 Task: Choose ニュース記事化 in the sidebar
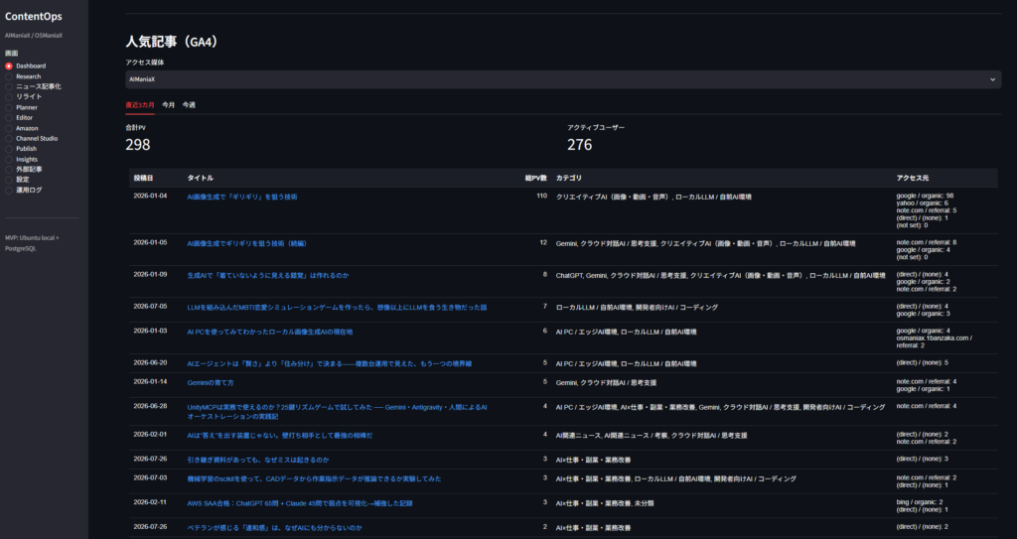33,86
